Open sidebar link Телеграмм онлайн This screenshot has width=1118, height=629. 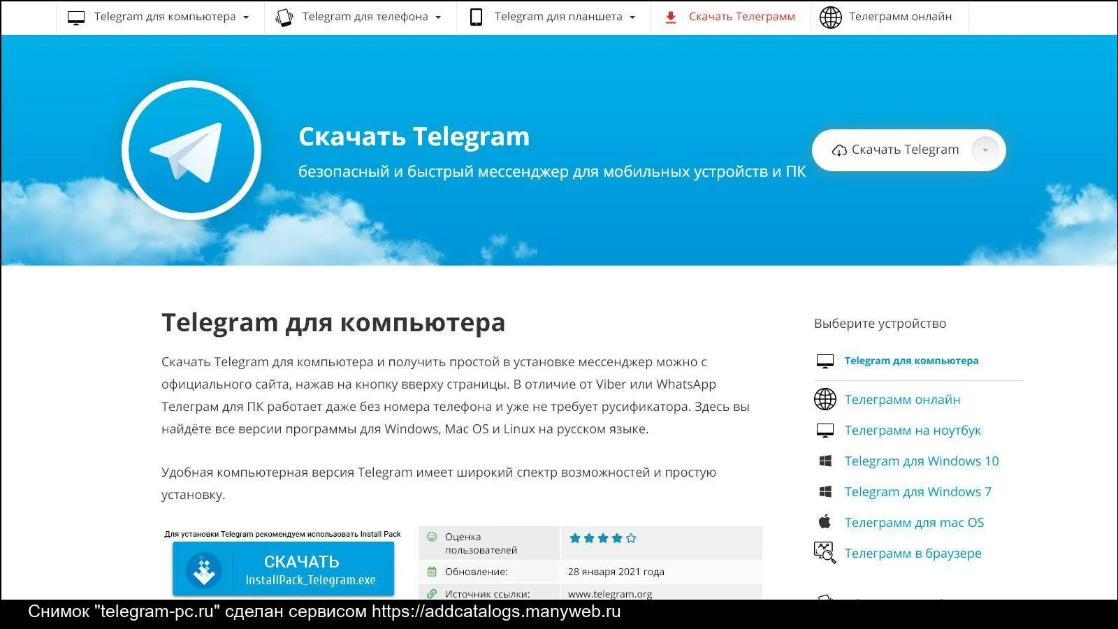[x=902, y=400]
